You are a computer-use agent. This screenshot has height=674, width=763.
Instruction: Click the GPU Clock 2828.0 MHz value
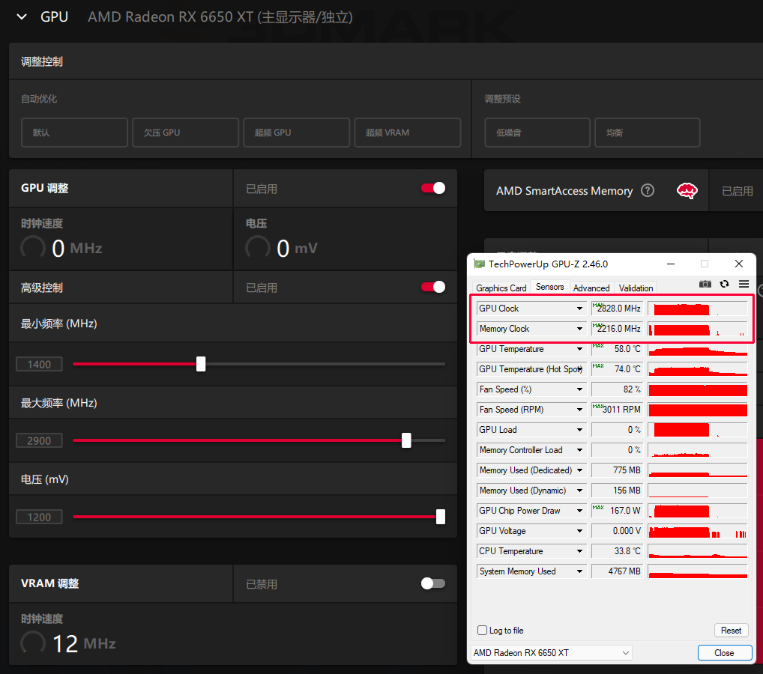coord(617,309)
